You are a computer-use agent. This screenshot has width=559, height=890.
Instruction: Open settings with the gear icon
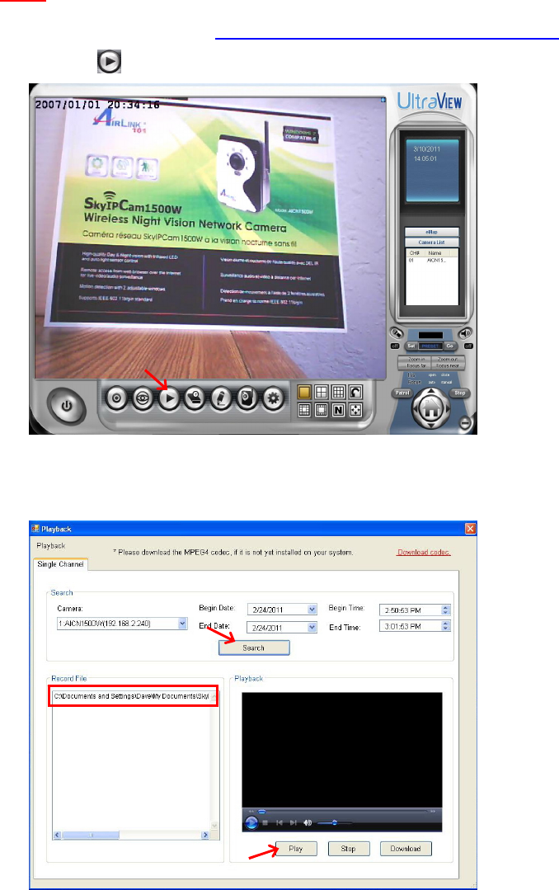[x=273, y=398]
